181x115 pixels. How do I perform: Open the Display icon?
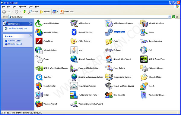point(144,32)
